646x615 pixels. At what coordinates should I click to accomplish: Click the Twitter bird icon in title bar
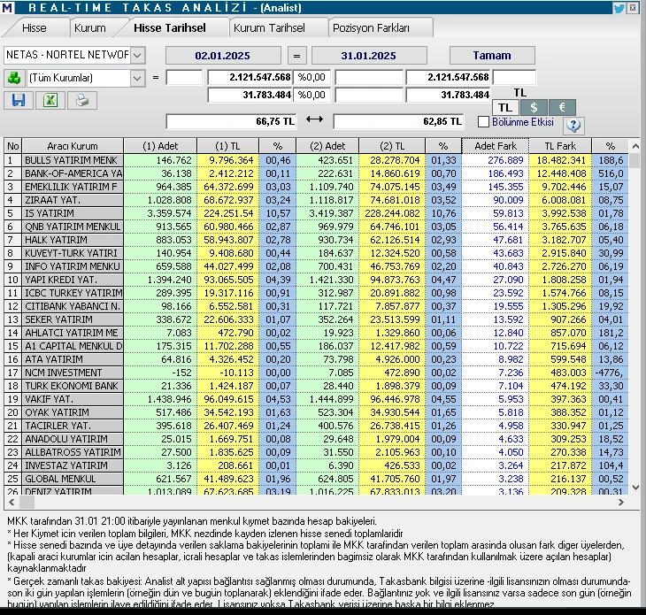pos(619,8)
